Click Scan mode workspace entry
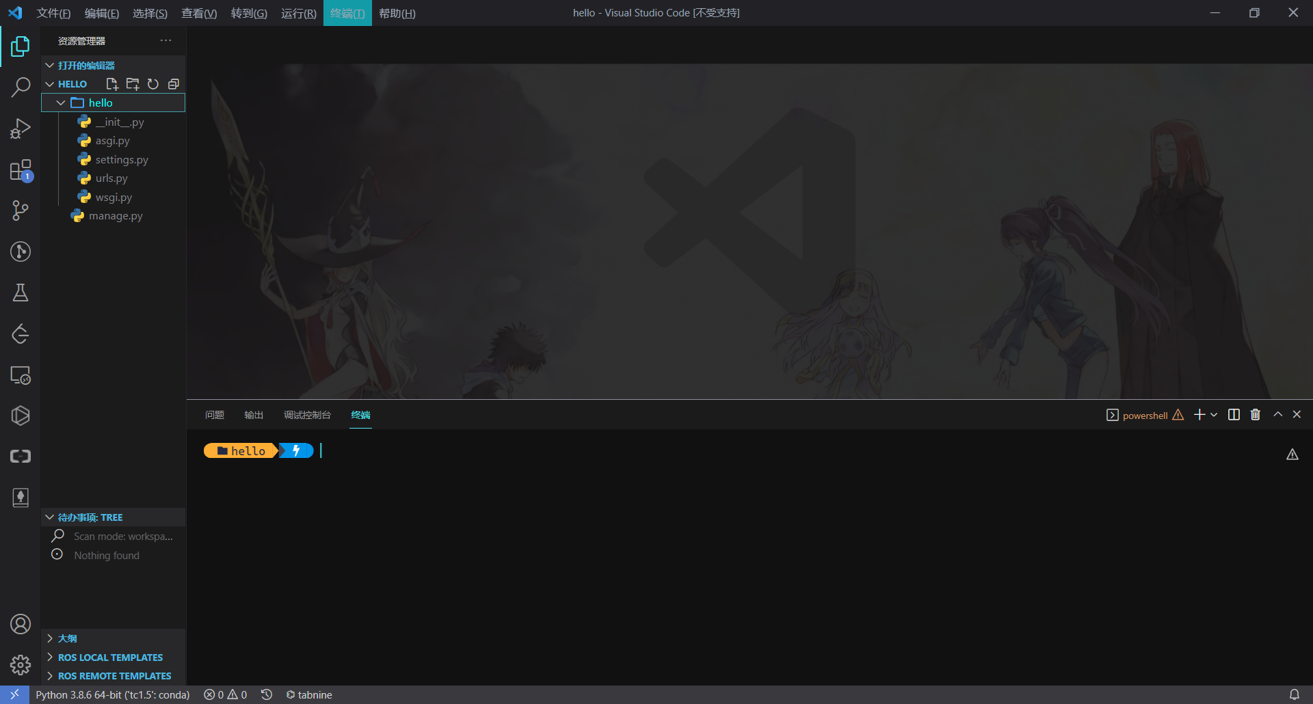The image size is (1313, 704). pos(114,537)
